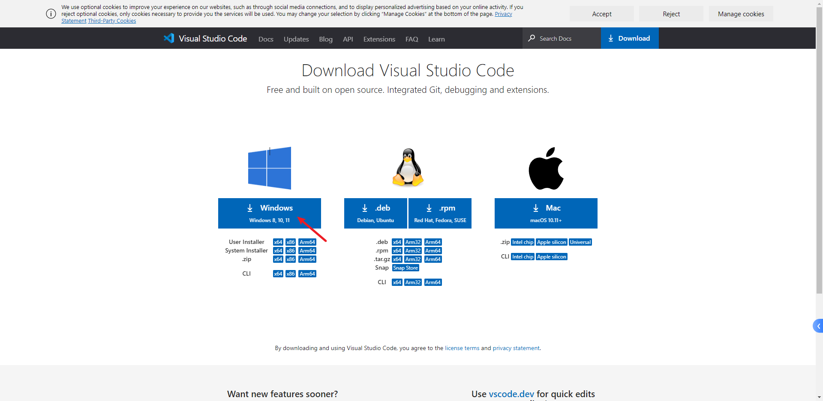Download the Windows installer button
823x401 pixels.
point(270,213)
